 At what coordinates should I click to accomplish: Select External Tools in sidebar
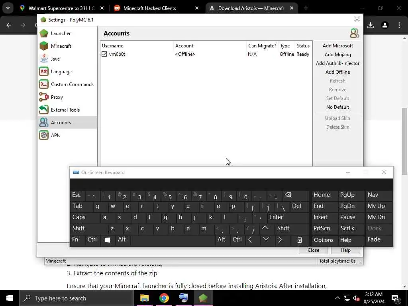67,110
